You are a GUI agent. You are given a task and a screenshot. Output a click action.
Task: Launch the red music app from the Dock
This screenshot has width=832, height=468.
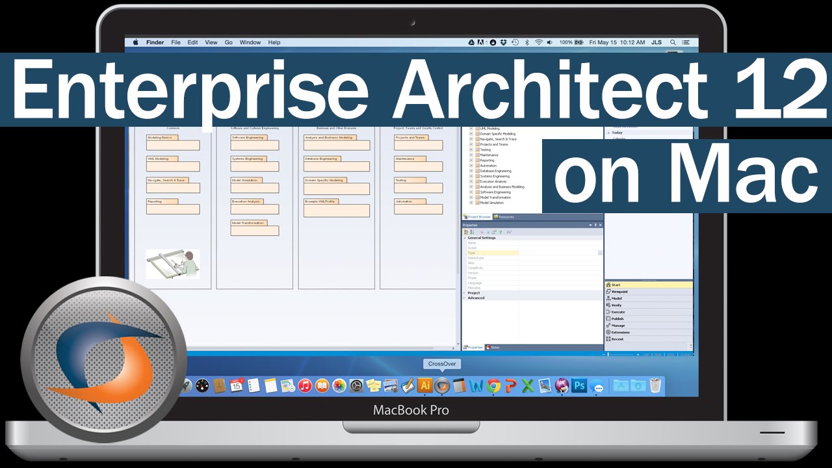coord(305,385)
